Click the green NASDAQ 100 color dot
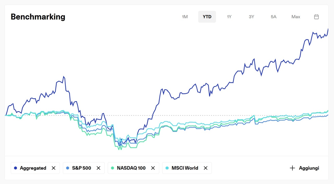 coord(112,168)
